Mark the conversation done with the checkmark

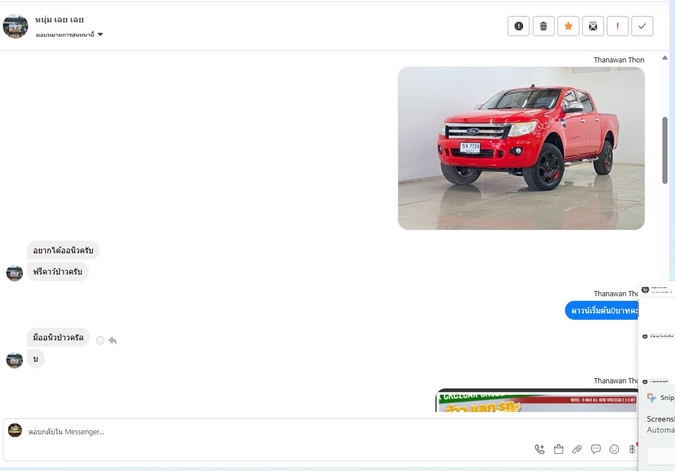point(642,26)
